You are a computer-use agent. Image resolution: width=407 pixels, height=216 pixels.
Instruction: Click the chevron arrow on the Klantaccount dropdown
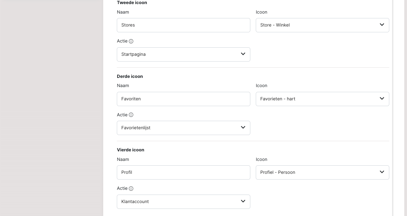(x=243, y=201)
